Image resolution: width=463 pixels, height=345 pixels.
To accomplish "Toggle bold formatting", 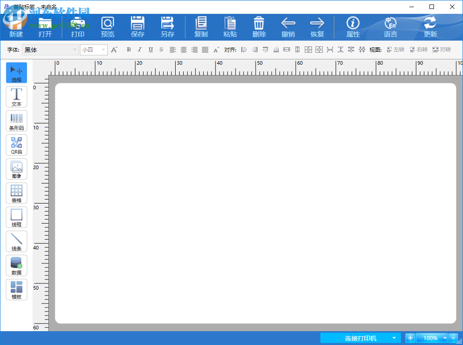I will click(129, 50).
